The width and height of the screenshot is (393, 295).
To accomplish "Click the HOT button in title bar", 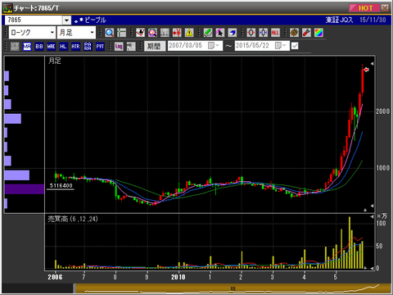I will pyautogui.click(x=364, y=8).
